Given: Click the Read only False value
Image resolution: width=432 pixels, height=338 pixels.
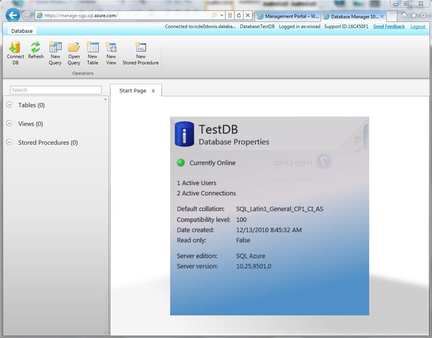Looking at the screenshot, I should point(243,240).
